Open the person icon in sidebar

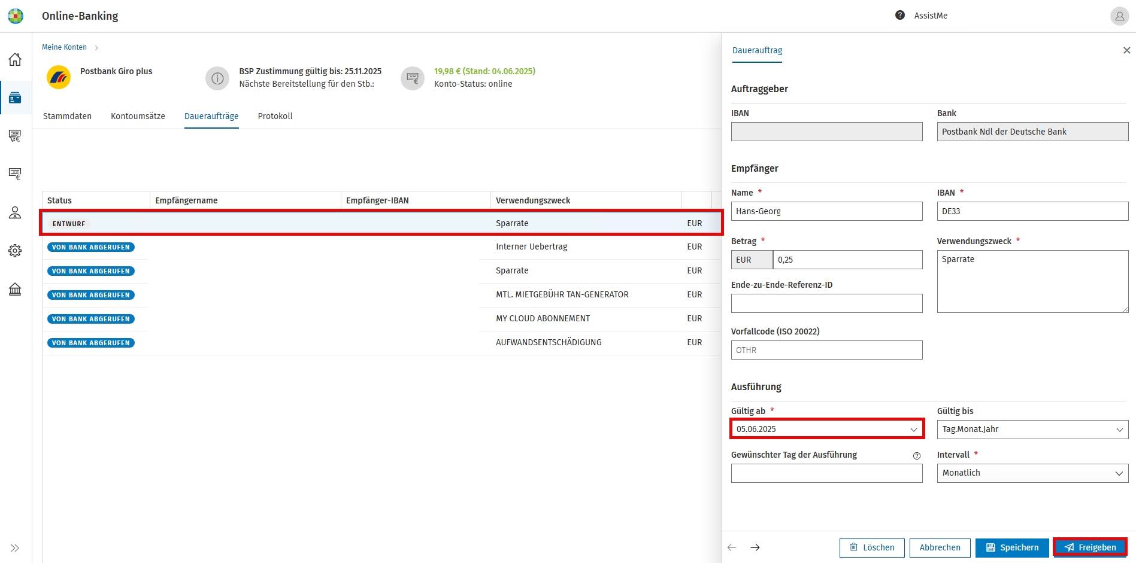[15, 212]
